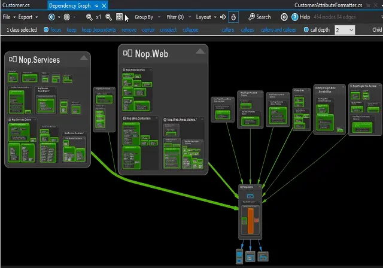Collapse the Nop.Services assembly node
Viewport: 383px width, 268px height.
pos(84,58)
